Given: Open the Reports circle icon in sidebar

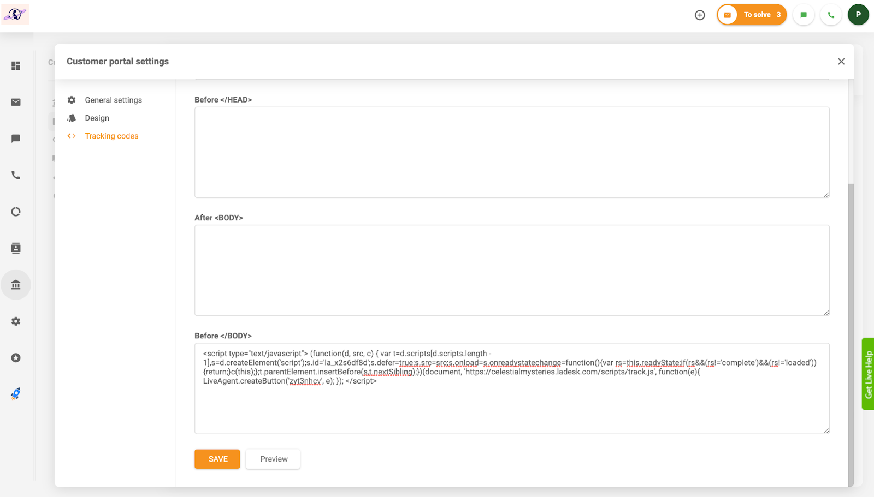Looking at the screenshot, I should click(x=16, y=212).
